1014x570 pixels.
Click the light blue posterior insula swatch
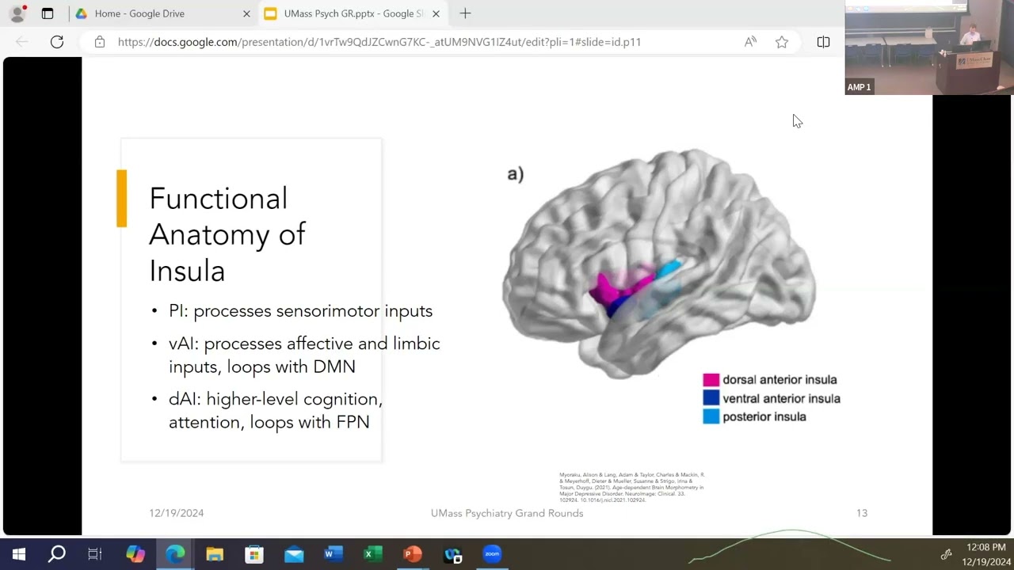[x=711, y=416]
